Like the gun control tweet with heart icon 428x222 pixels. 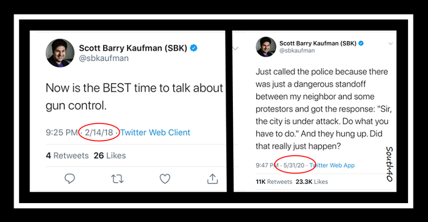165,179
